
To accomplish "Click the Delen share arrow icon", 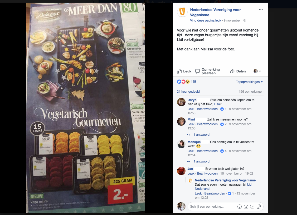I will (x=232, y=71).
